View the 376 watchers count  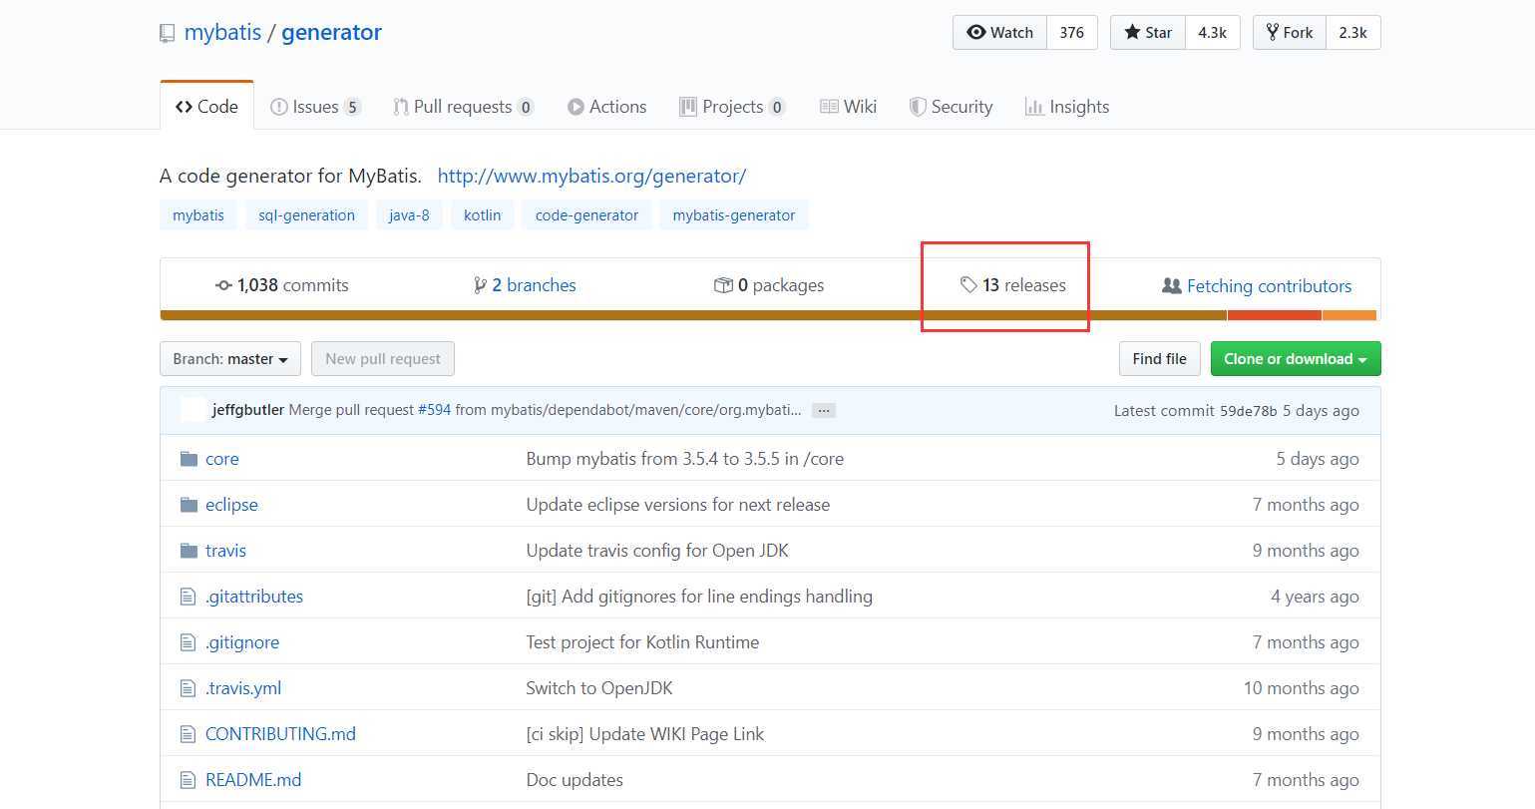1072,33
